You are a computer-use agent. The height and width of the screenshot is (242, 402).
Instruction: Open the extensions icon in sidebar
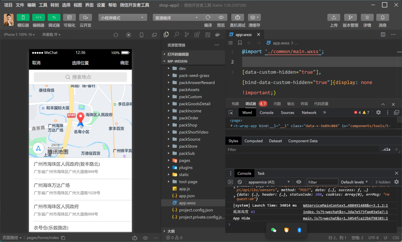(197, 35)
